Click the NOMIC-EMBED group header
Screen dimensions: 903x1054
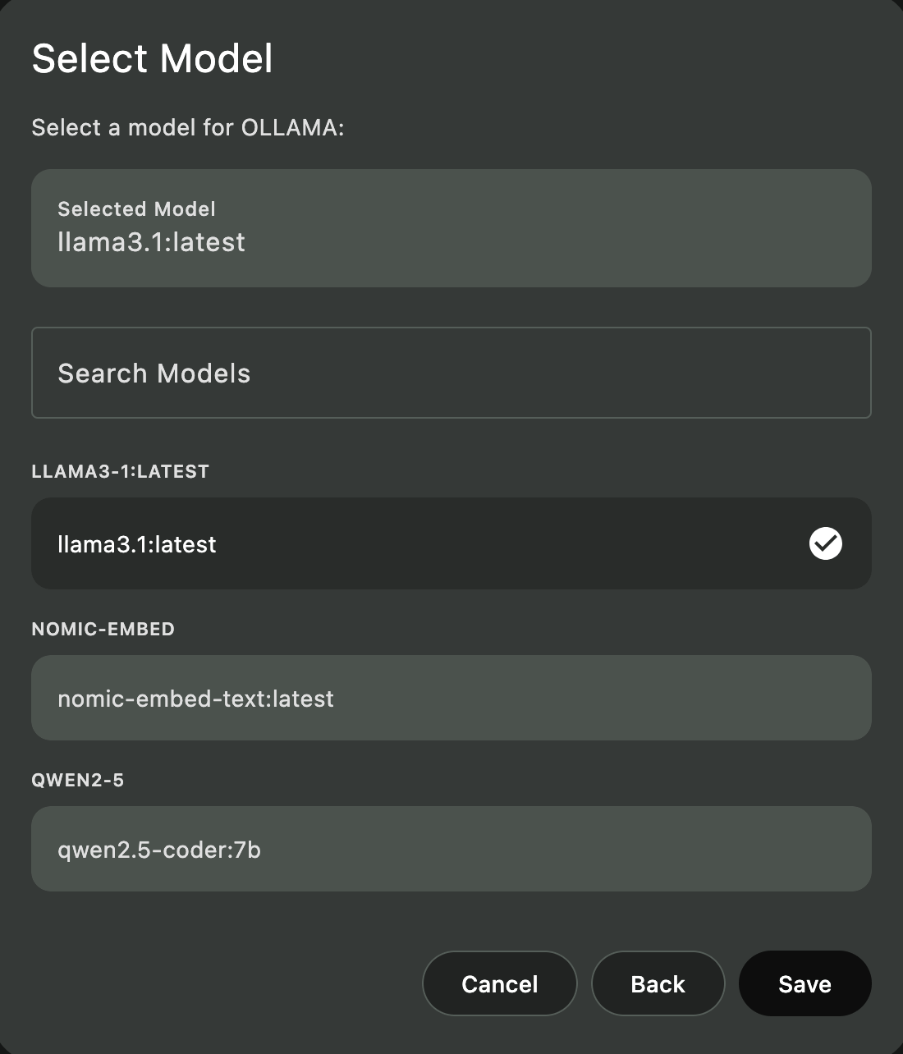click(103, 629)
